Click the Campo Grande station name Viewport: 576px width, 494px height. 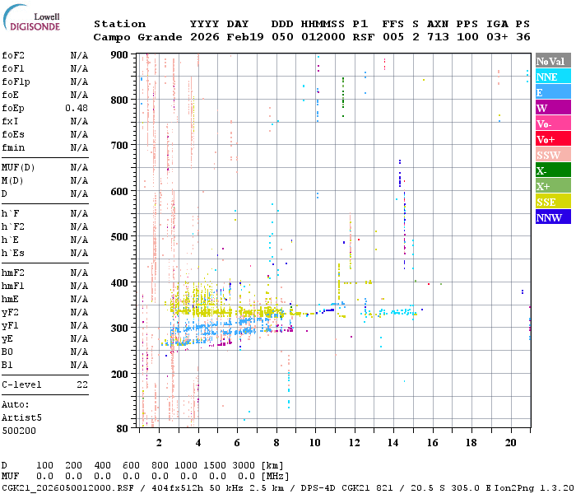136,37
